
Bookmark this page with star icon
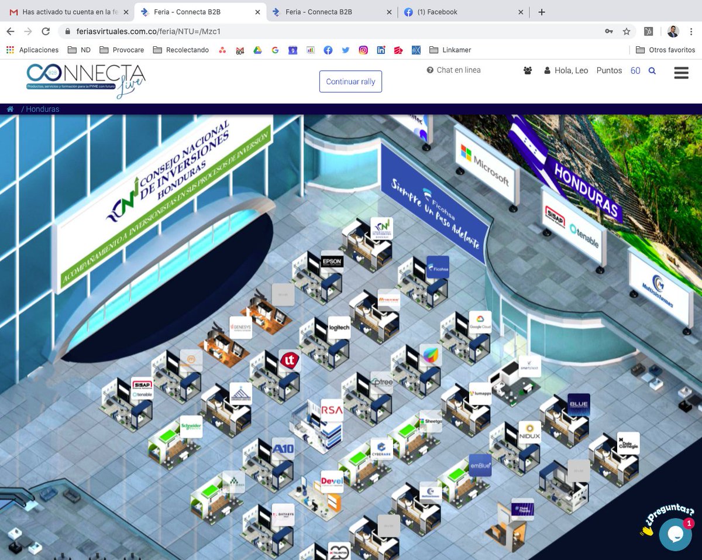(627, 31)
